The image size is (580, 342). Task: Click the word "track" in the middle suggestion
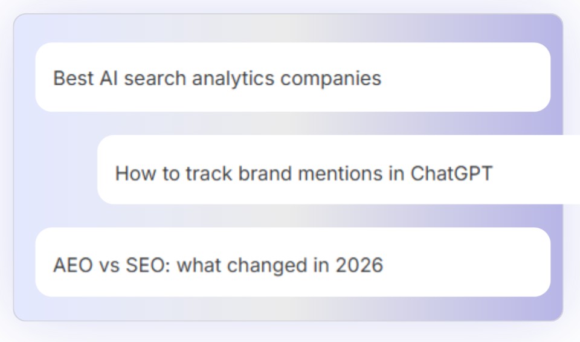point(208,173)
